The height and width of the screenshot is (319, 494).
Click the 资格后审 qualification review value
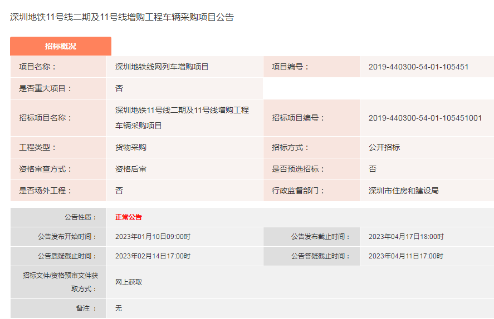pyautogui.click(x=130, y=169)
